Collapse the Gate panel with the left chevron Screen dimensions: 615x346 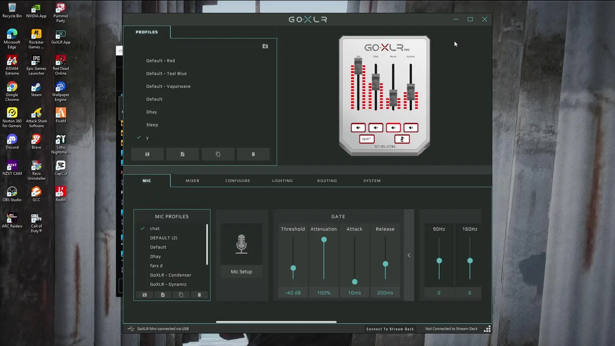tap(409, 255)
